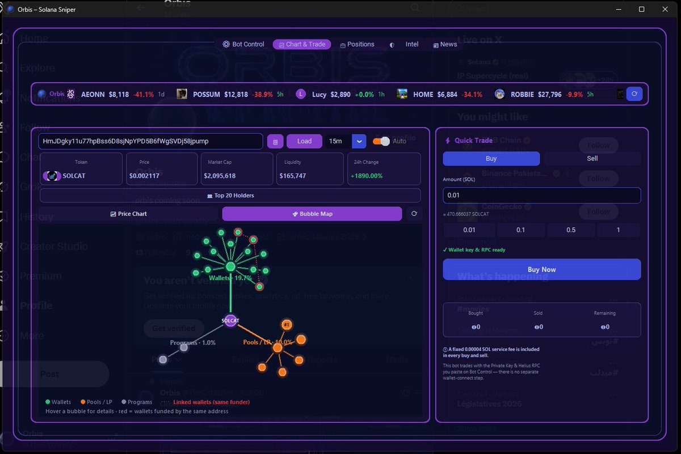Click the Sold stat counter
Image resolution: width=681 pixels, height=454 pixels.
tap(538, 320)
